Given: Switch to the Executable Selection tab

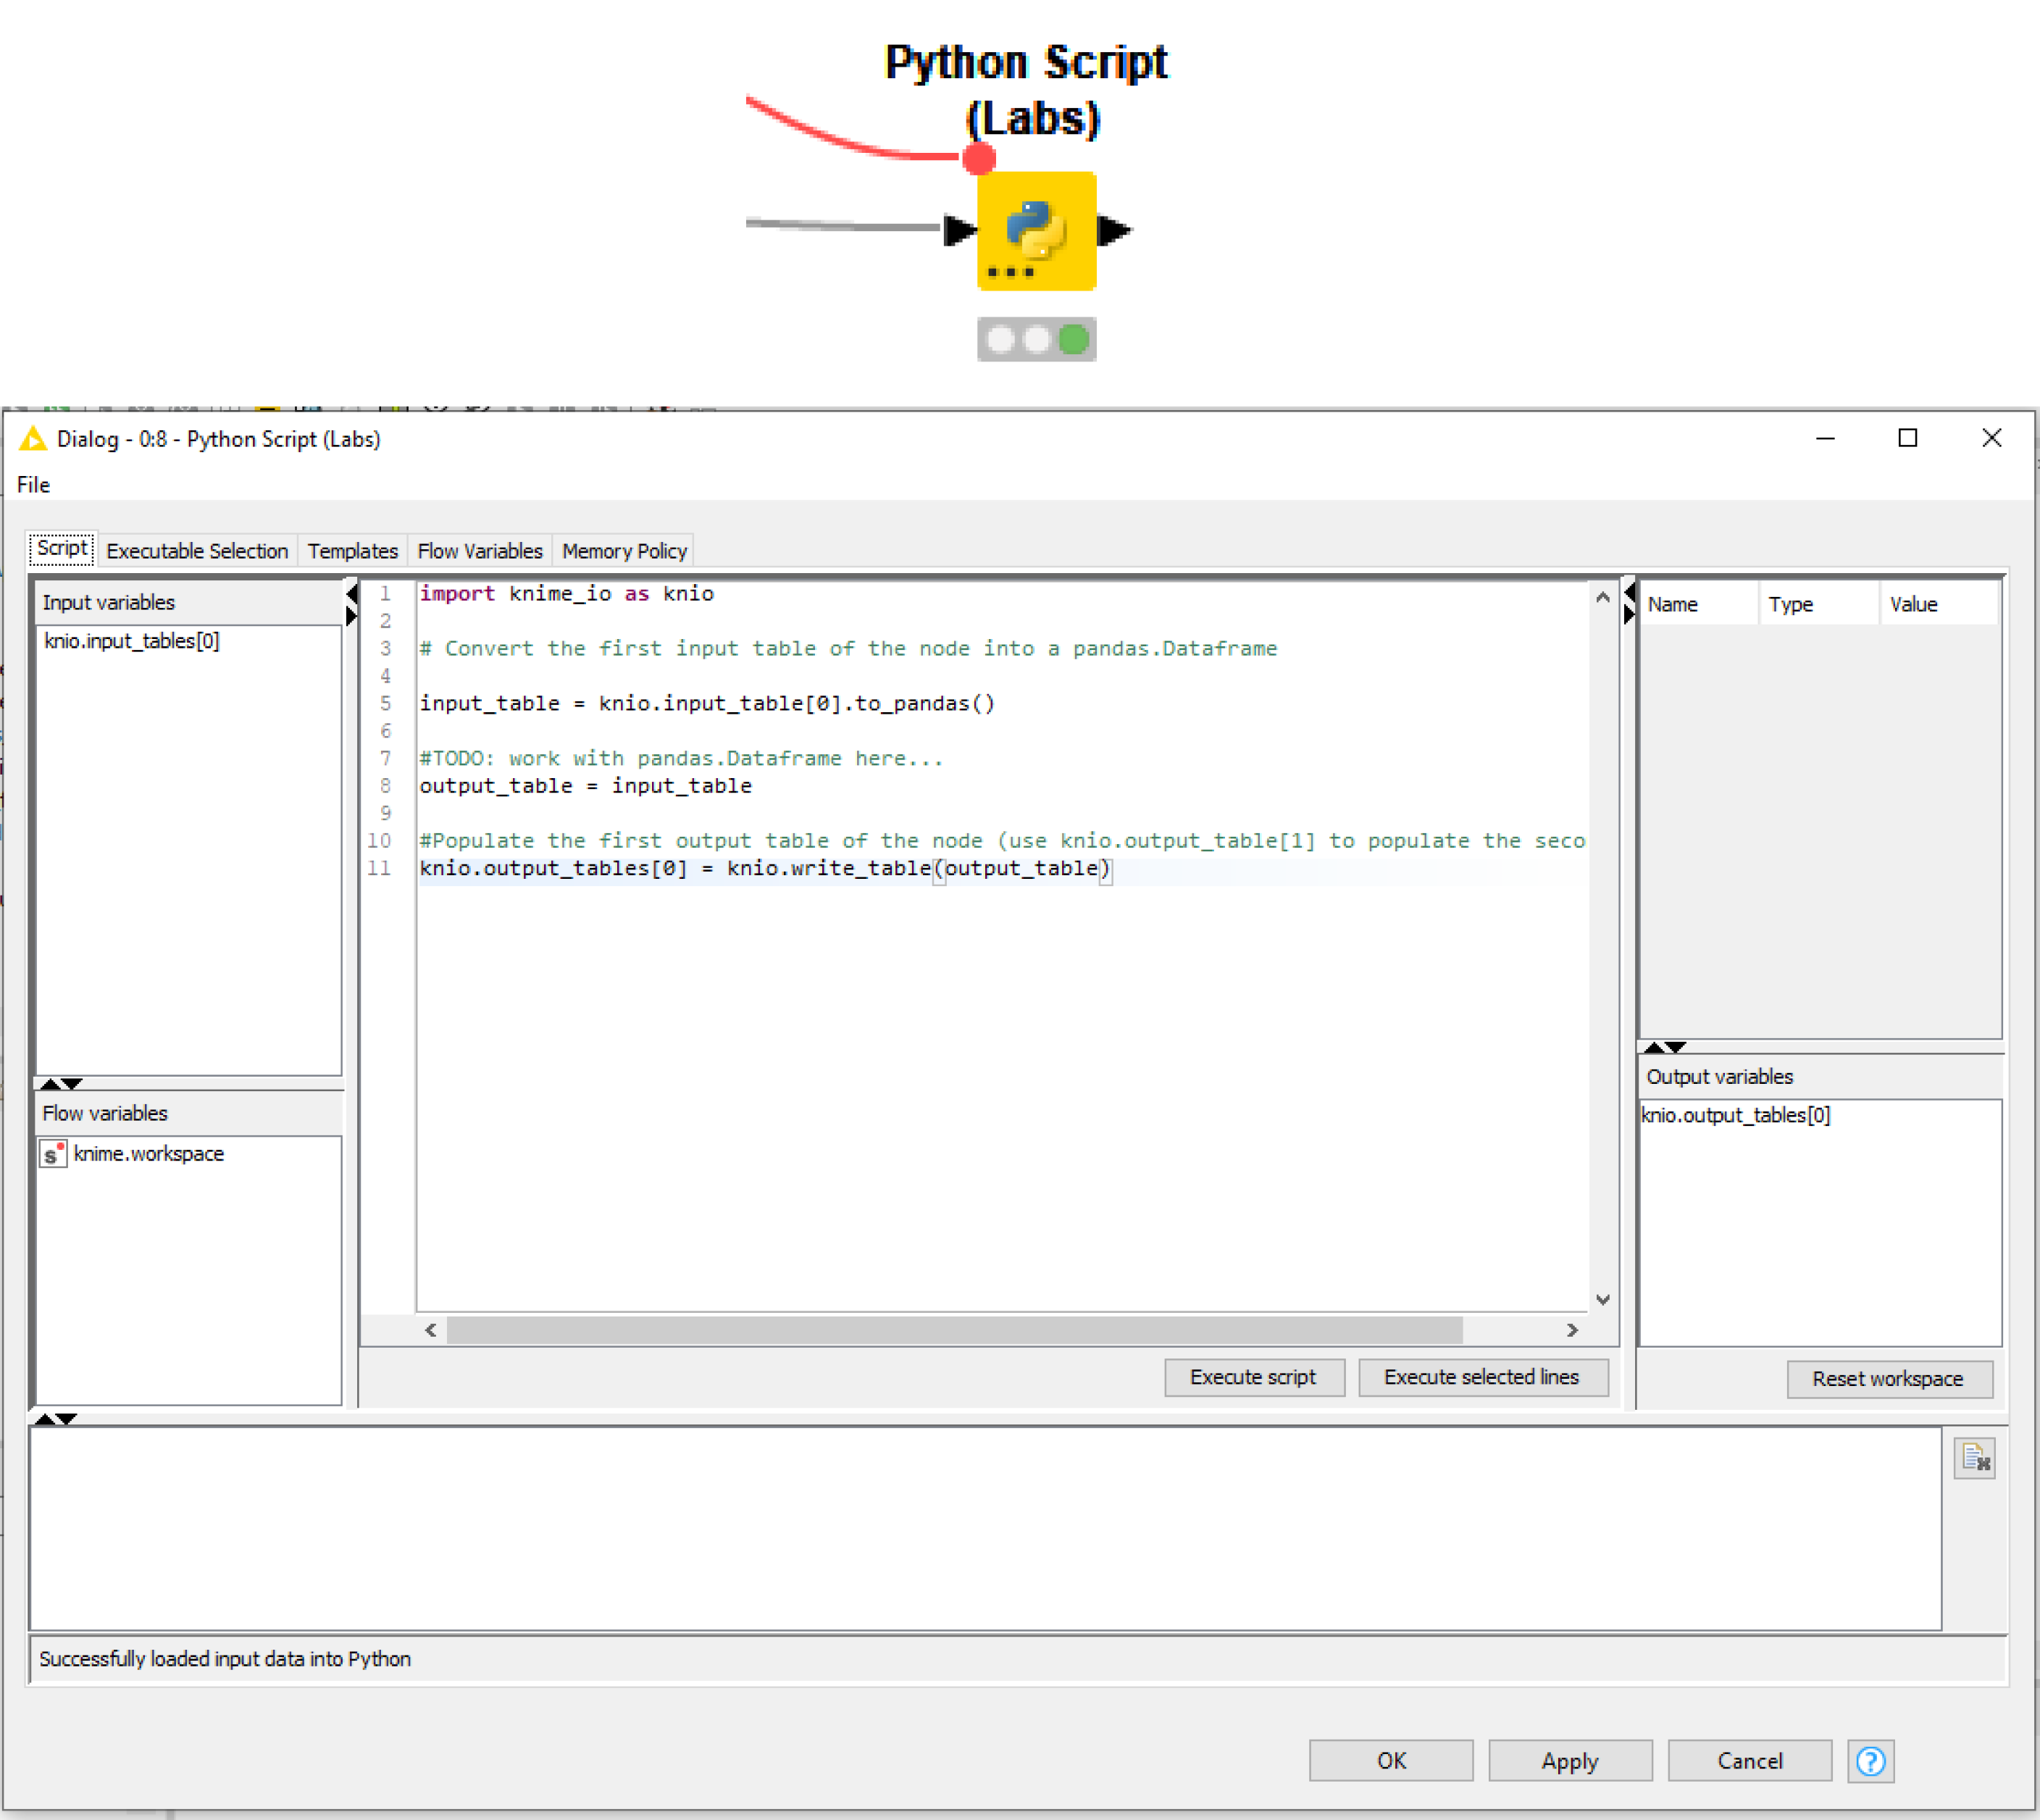Looking at the screenshot, I should click(197, 551).
